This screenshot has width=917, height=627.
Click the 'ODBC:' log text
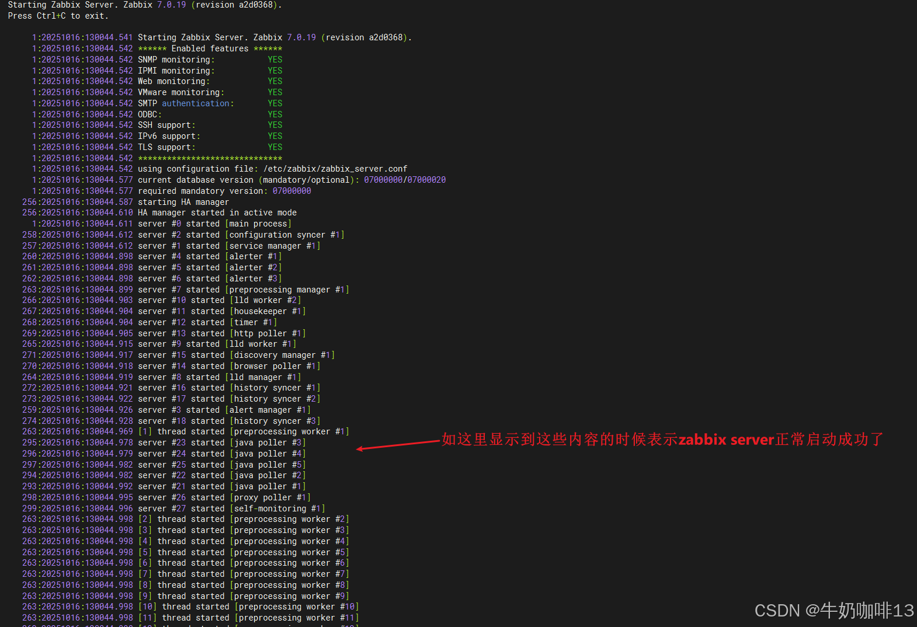click(x=150, y=114)
